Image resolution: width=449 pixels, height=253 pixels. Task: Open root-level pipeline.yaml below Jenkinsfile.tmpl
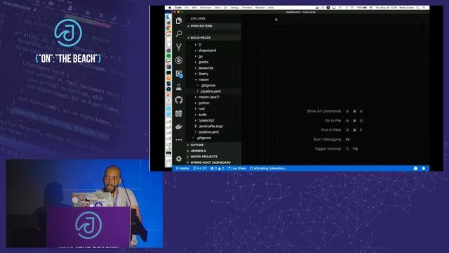(x=214, y=132)
